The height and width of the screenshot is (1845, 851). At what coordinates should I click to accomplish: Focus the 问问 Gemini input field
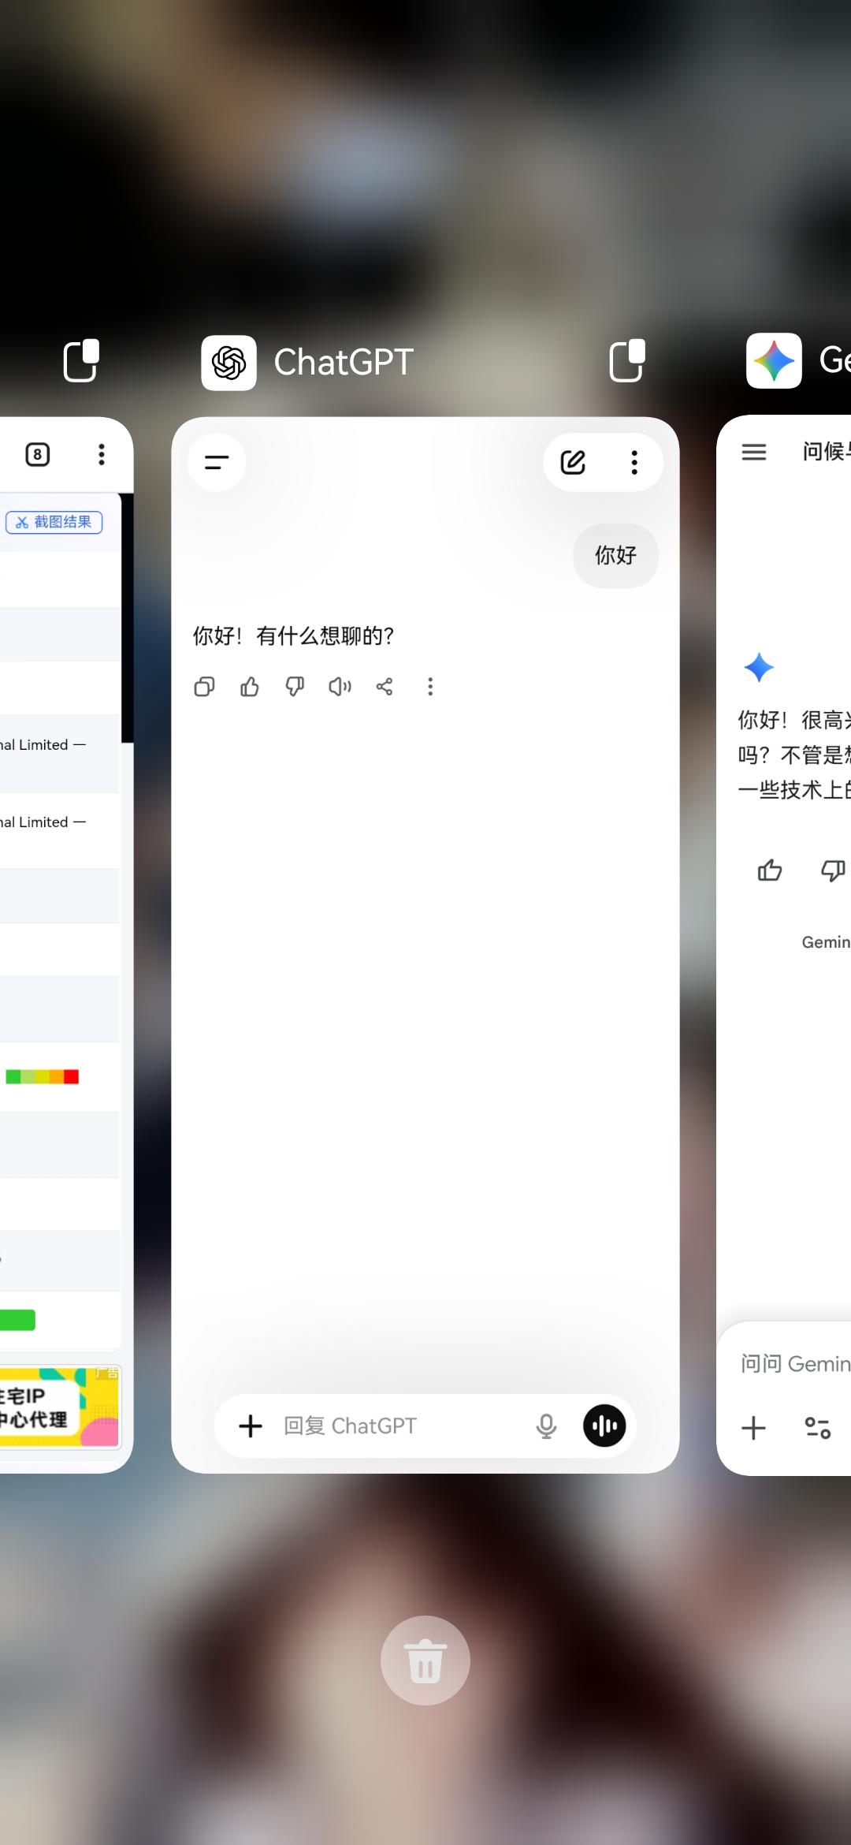pyautogui.click(x=794, y=1363)
